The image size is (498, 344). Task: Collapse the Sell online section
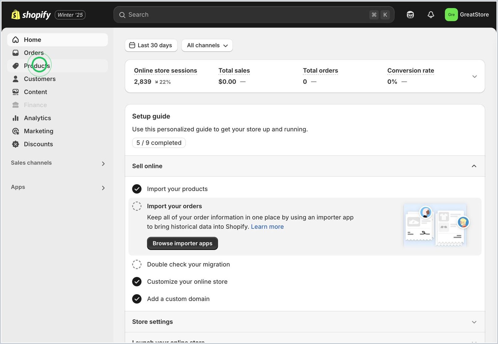point(474,166)
